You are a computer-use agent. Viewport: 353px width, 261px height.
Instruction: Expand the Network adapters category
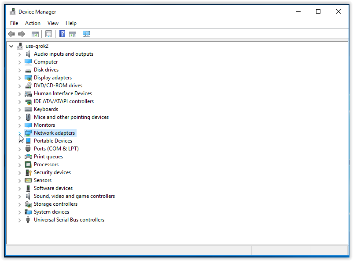click(x=19, y=133)
